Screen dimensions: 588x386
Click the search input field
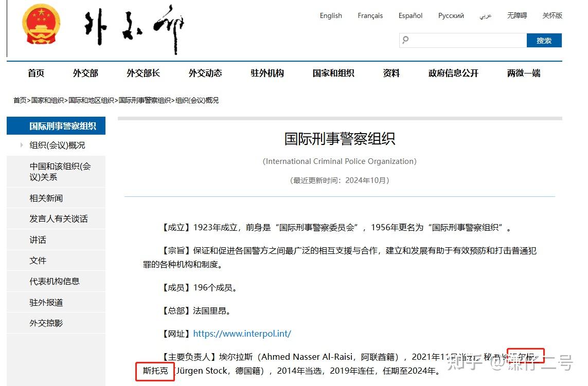[x=463, y=40]
